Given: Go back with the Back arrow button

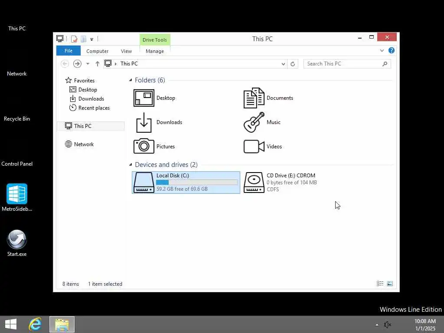Looking at the screenshot, I should pos(65,64).
